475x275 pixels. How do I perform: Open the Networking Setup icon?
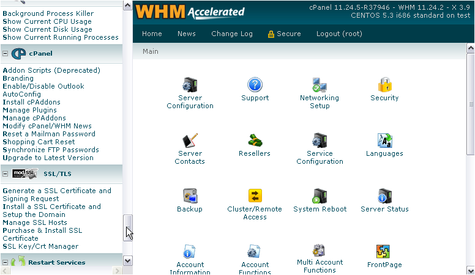[320, 85]
